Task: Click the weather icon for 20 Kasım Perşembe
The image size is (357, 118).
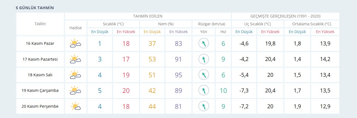Action: point(75,106)
